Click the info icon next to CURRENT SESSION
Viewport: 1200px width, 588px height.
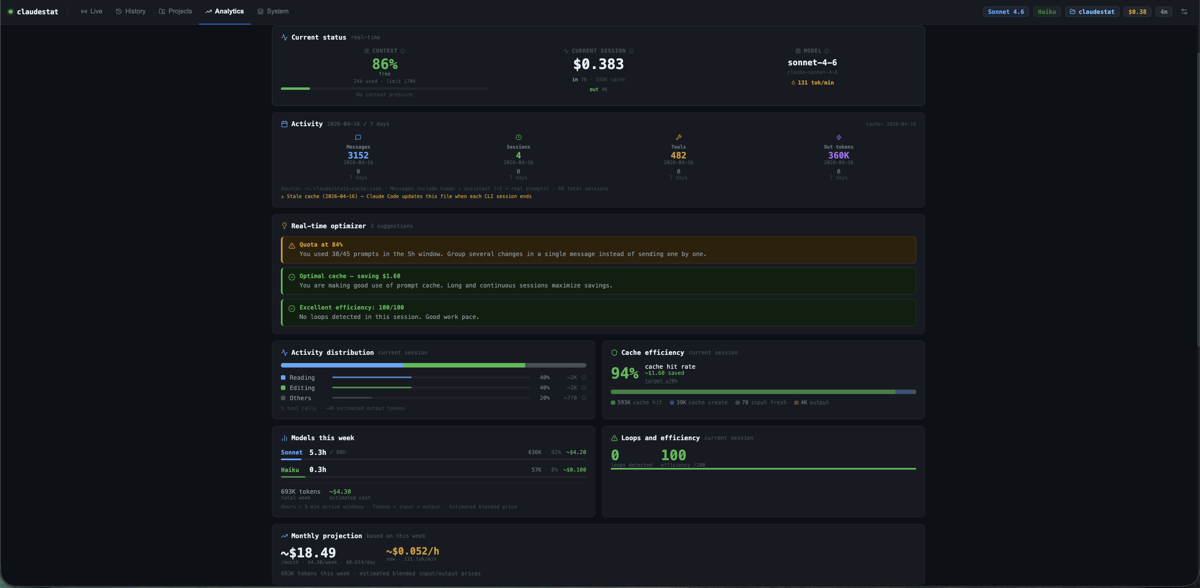pos(631,51)
